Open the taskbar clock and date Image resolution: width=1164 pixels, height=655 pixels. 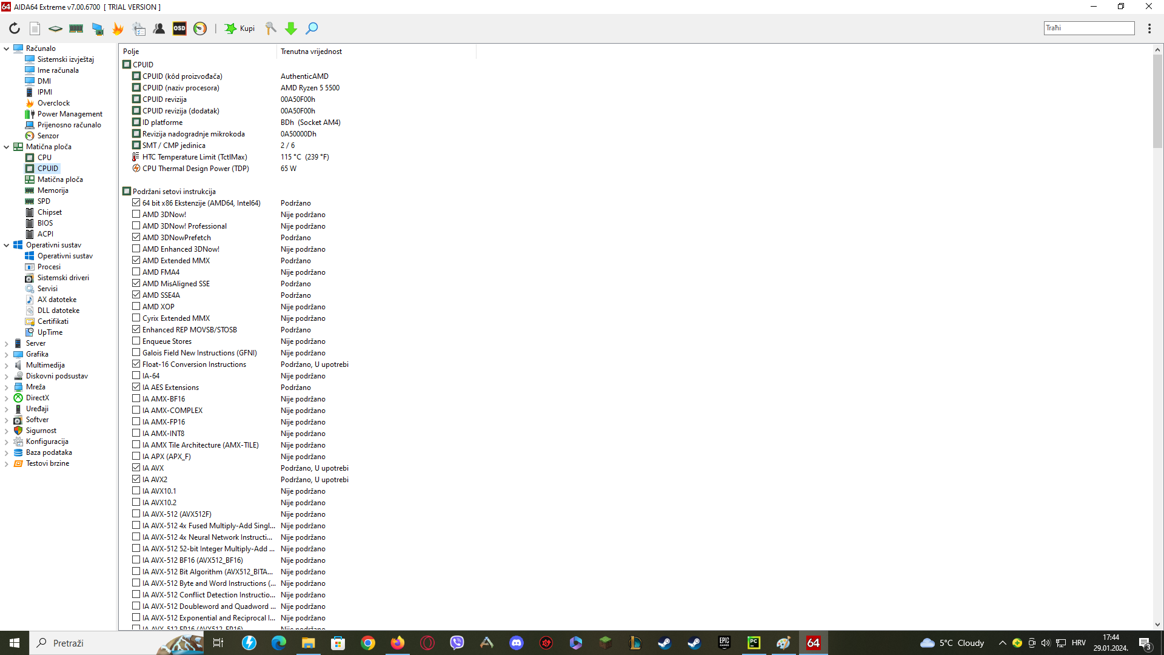pyautogui.click(x=1111, y=643)
